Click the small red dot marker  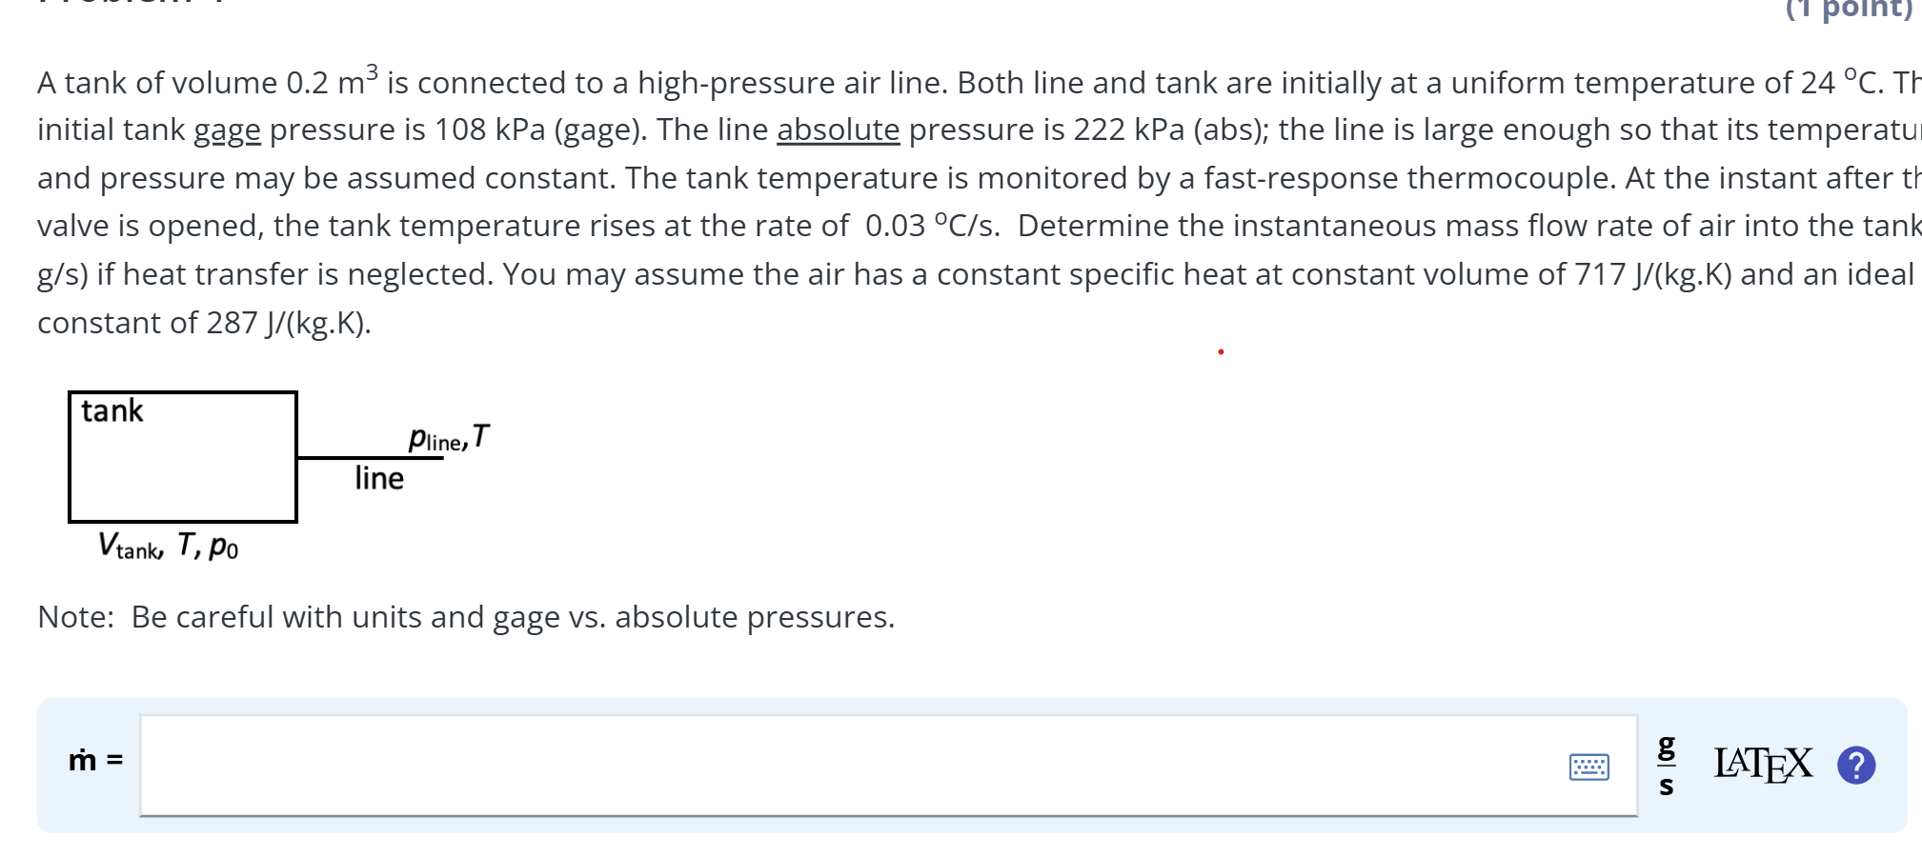click(x=1221, y=351)
